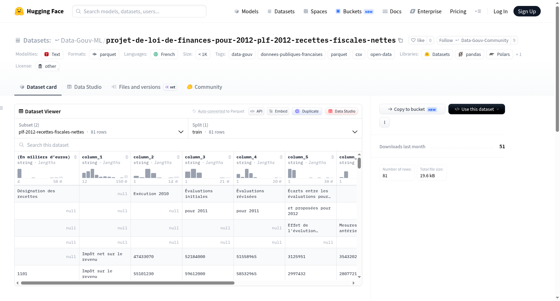
Task: Follow Data-Gouv-Community
Action: pyautogui.click(x=474, y=40)
